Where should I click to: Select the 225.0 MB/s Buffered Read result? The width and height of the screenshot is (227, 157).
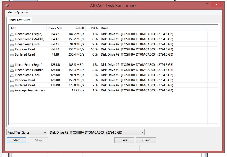click(x=76, y=85)
